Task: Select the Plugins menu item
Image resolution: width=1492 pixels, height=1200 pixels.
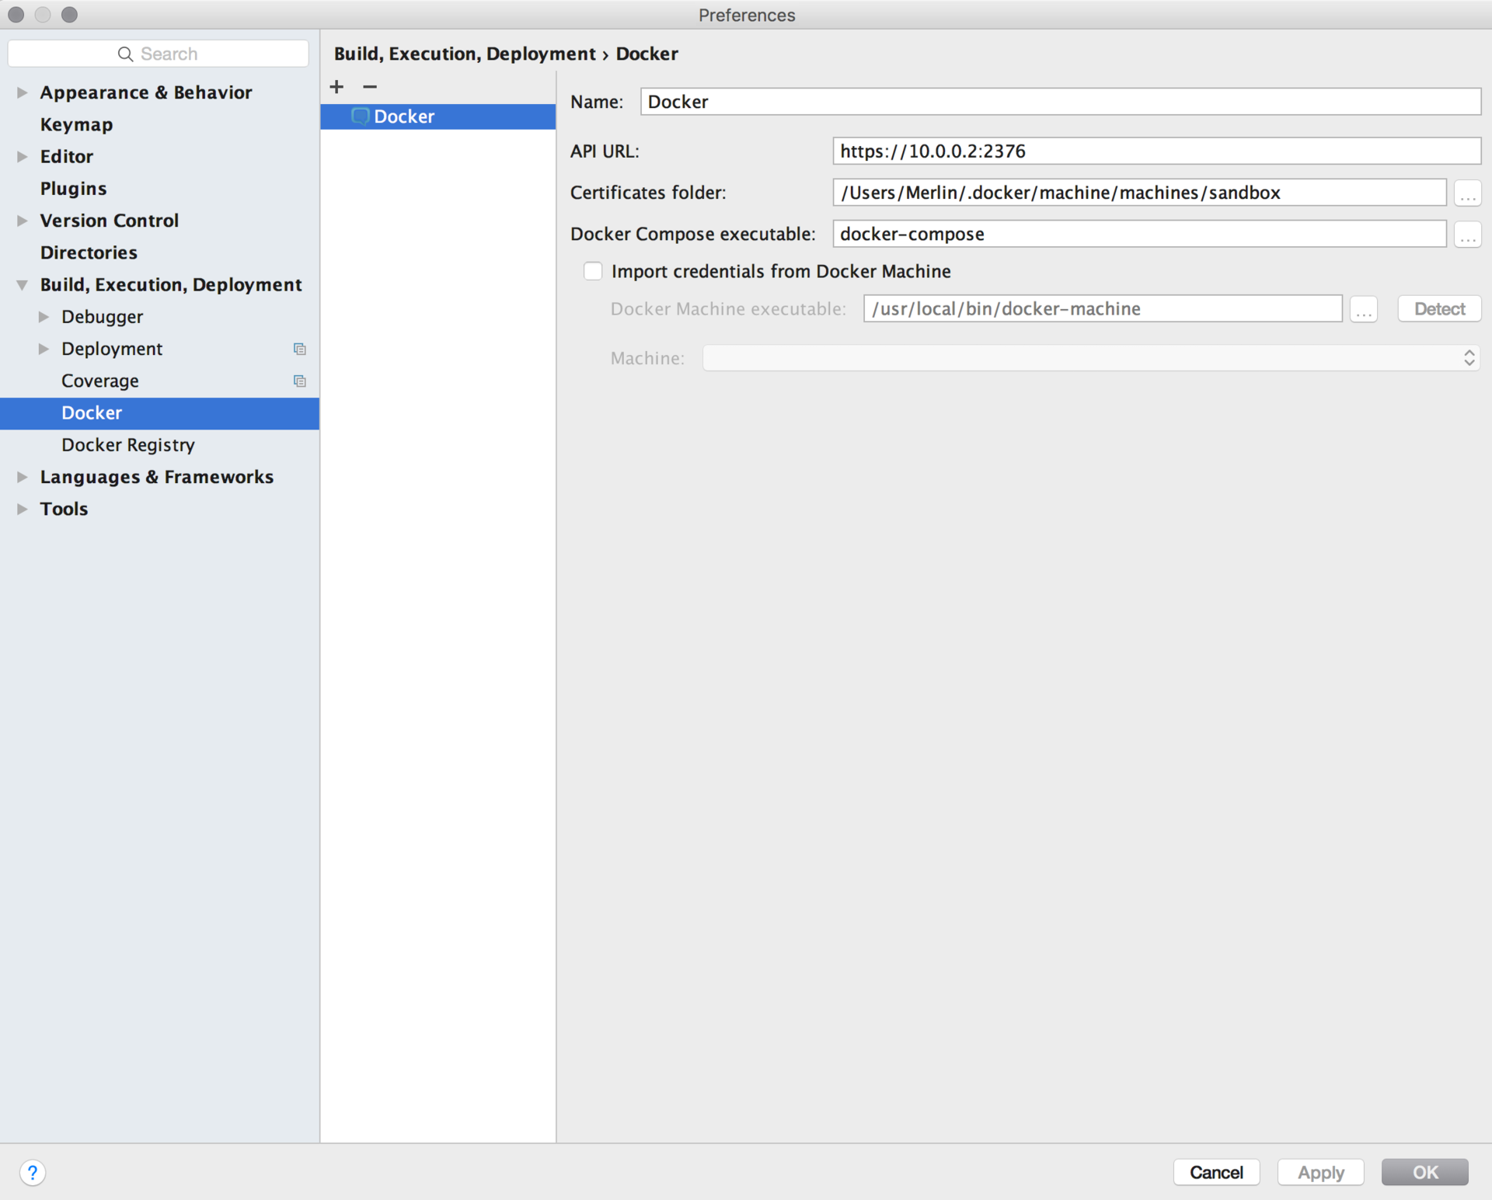Action: click(x=74, y=187)
